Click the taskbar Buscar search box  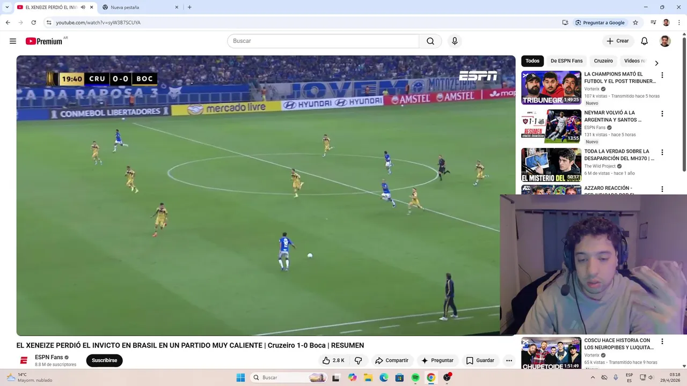289,377
